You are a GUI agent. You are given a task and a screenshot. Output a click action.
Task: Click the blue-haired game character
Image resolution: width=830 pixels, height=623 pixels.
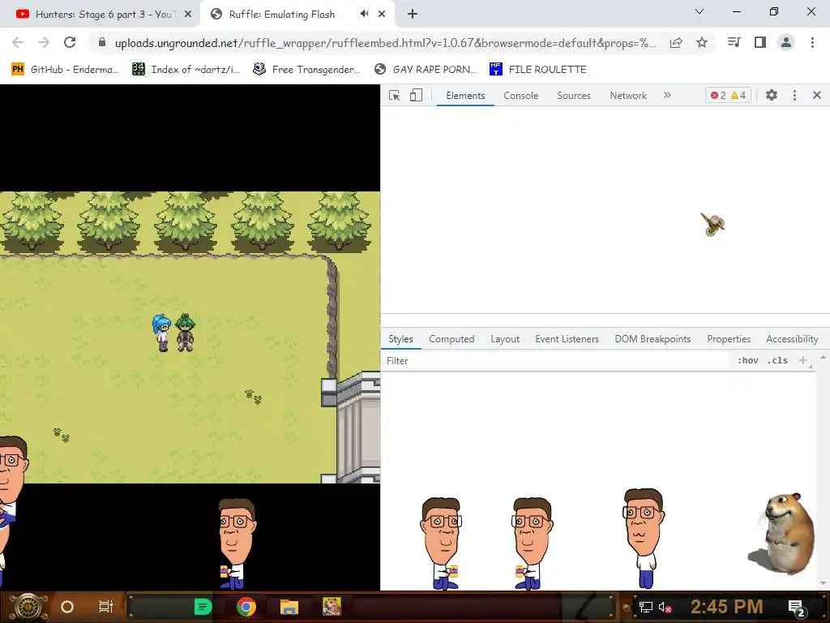[x=162, y=333]
